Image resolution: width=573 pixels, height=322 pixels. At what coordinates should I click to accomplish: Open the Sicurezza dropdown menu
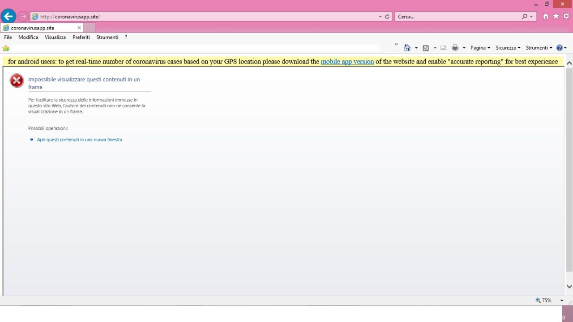pos(508,47)
